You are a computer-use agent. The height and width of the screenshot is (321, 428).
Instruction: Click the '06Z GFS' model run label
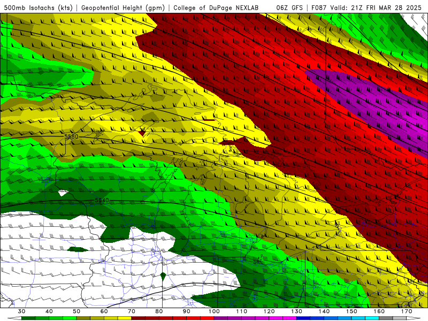pos(289,7)
